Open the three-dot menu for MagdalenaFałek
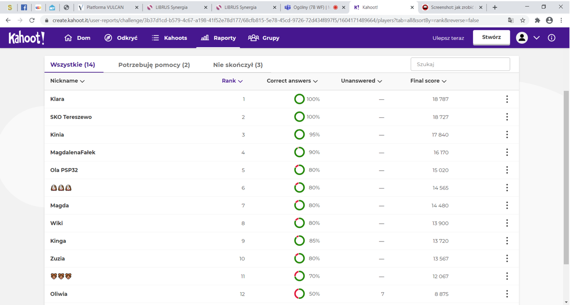The image size is (570, 305). pyautogui.click(x=507, y=152)
